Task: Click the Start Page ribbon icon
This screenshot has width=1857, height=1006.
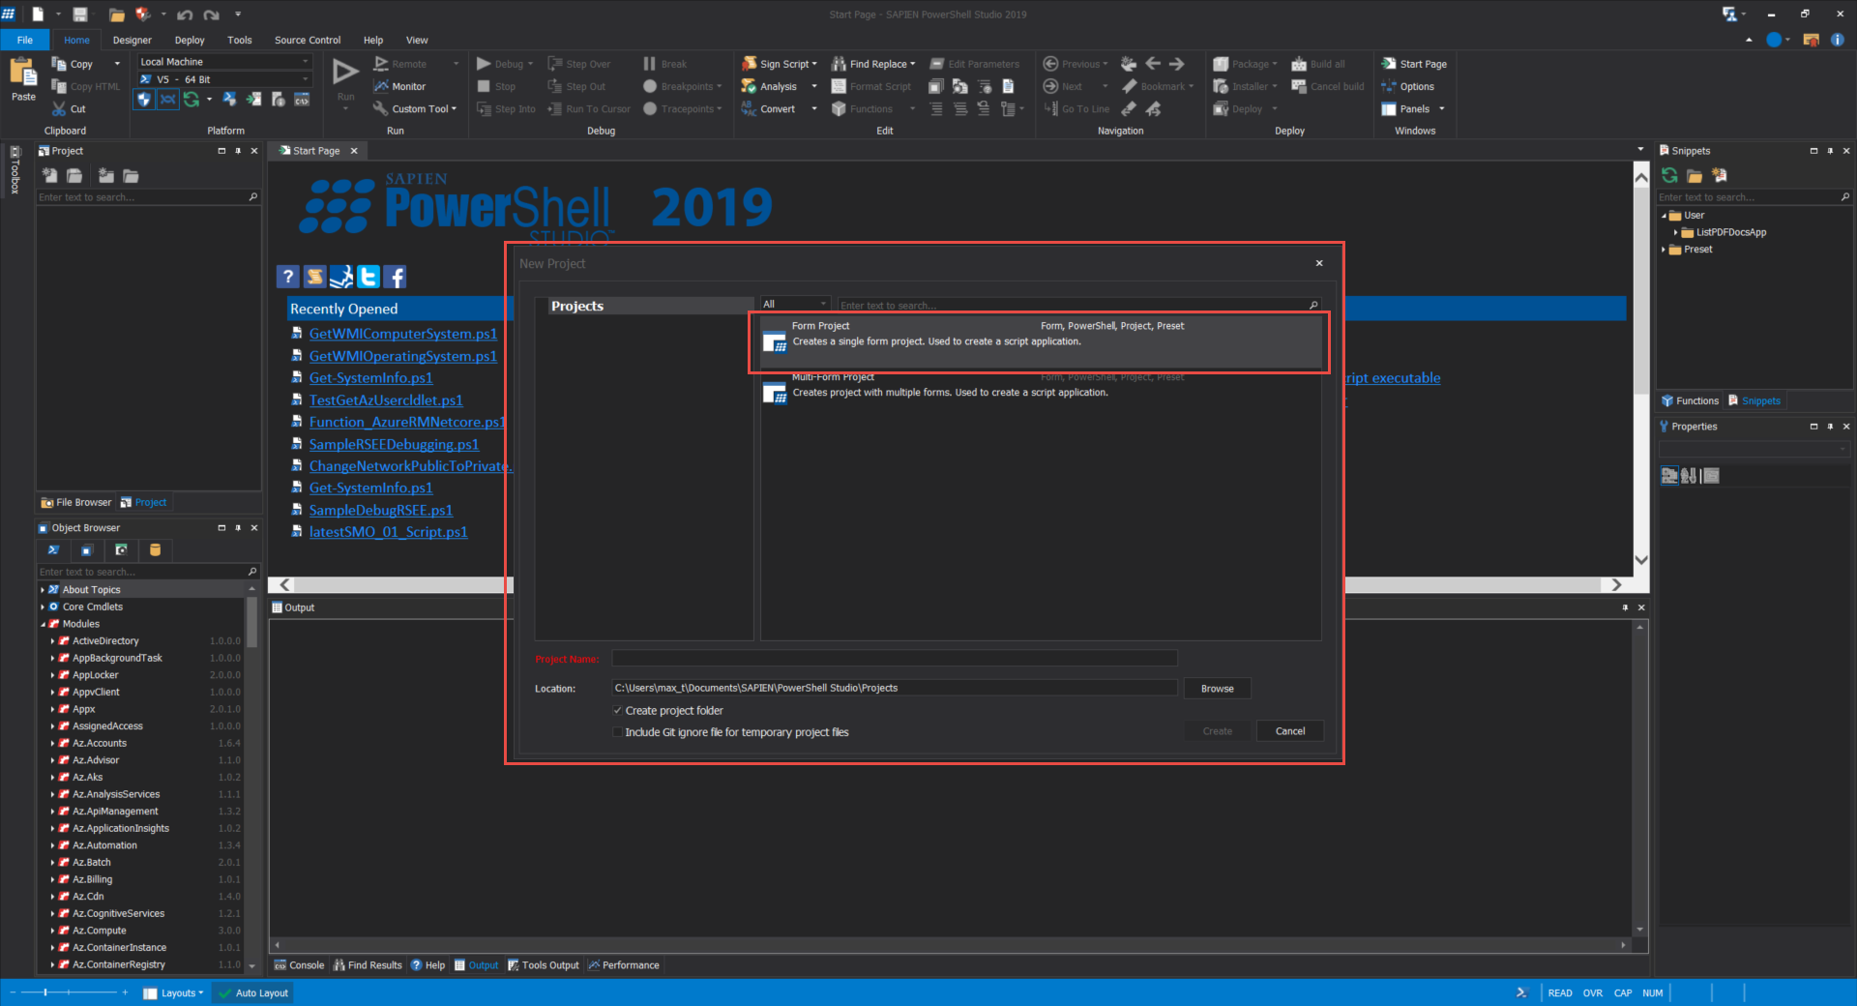Action: pos(1389,64)
